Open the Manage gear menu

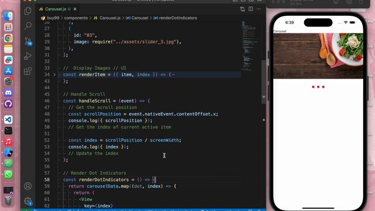point(28,201)
